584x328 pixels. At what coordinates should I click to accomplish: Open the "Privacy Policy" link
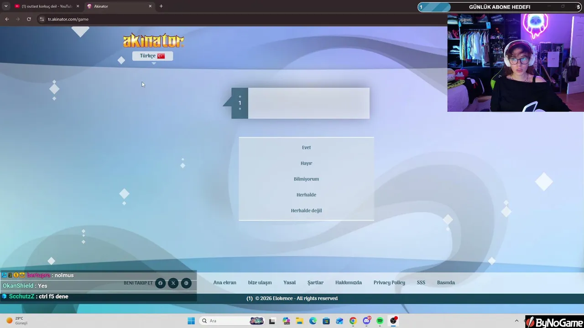point(389,283)
